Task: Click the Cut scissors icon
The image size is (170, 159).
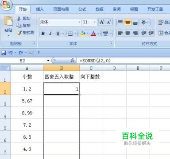Action: (19, 19)
